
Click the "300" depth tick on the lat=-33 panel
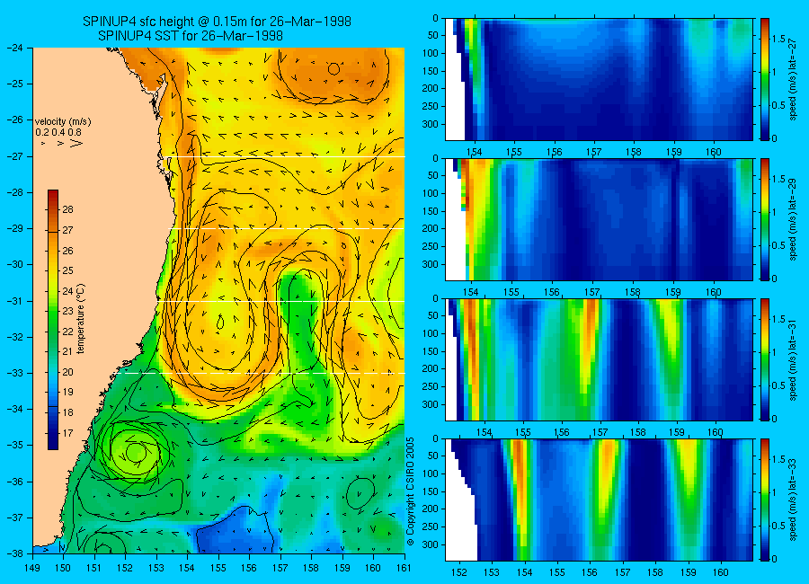pyautogui.click(x=431, y=544)
